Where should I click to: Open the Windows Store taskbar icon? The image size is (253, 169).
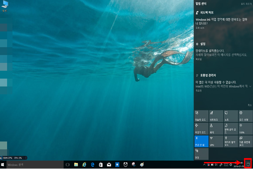click(101, 165)
